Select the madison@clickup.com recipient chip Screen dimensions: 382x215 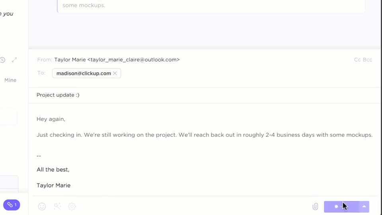86,73
